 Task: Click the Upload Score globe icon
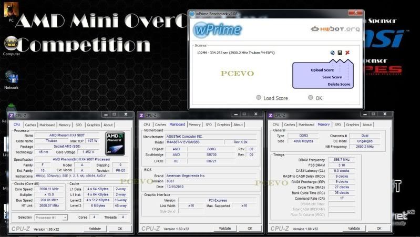pyautogui.click(x=333, y=53)
